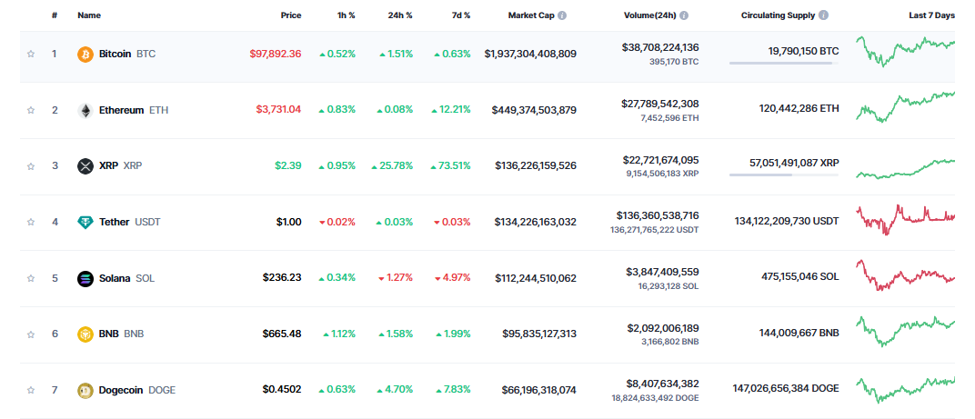This screenshot has width=975, height=419.
Task: Open the Circulating Supply info icon
Action: [x=824, y=15]
